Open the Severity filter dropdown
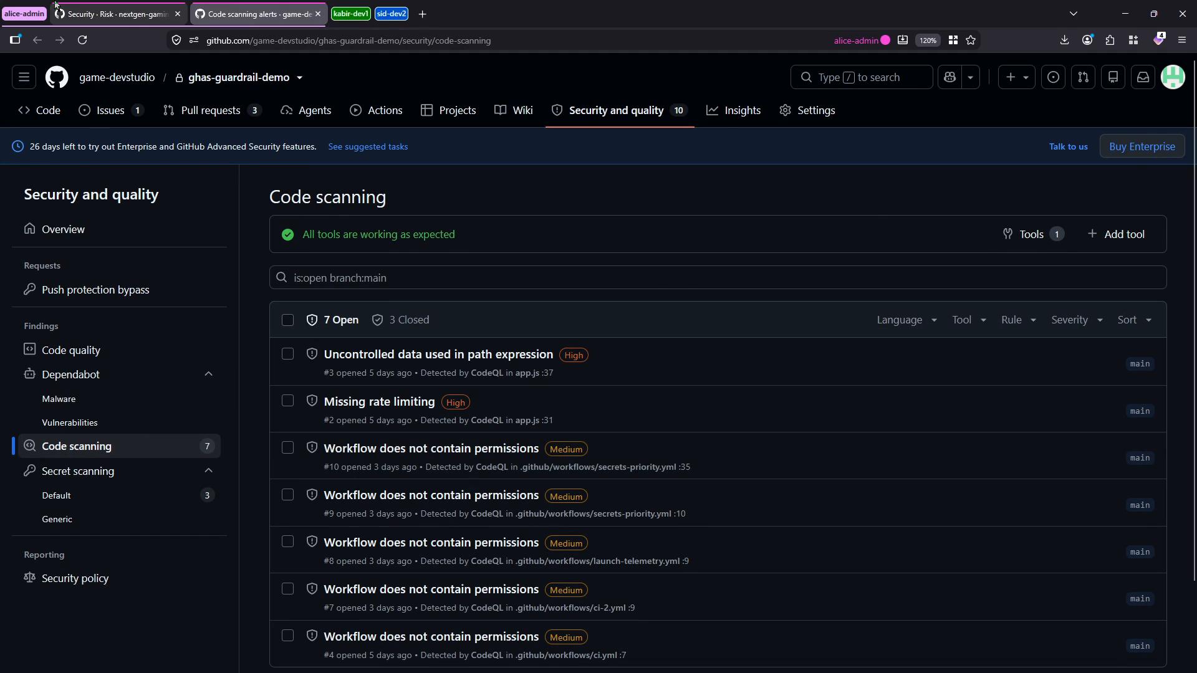 click(x=1077, y=320)
